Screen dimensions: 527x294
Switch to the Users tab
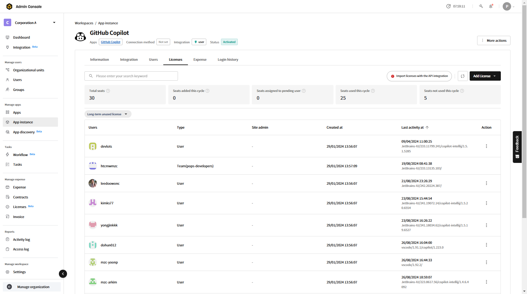coord(153,59)
